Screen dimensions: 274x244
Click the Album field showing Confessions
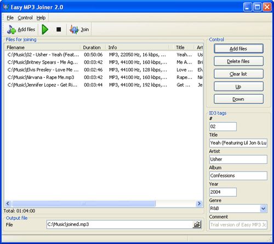point(238,175)
